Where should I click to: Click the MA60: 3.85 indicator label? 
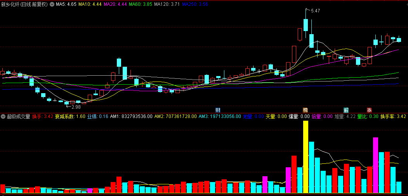140,4
